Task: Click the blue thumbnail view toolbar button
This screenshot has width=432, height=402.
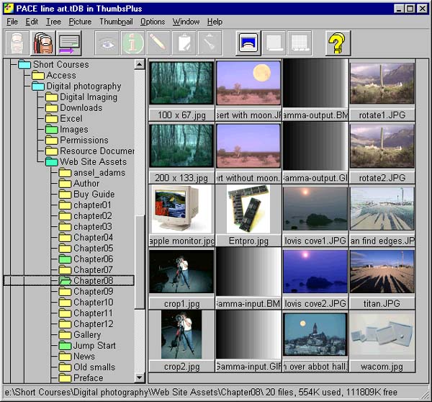Action: coord(248,43)
